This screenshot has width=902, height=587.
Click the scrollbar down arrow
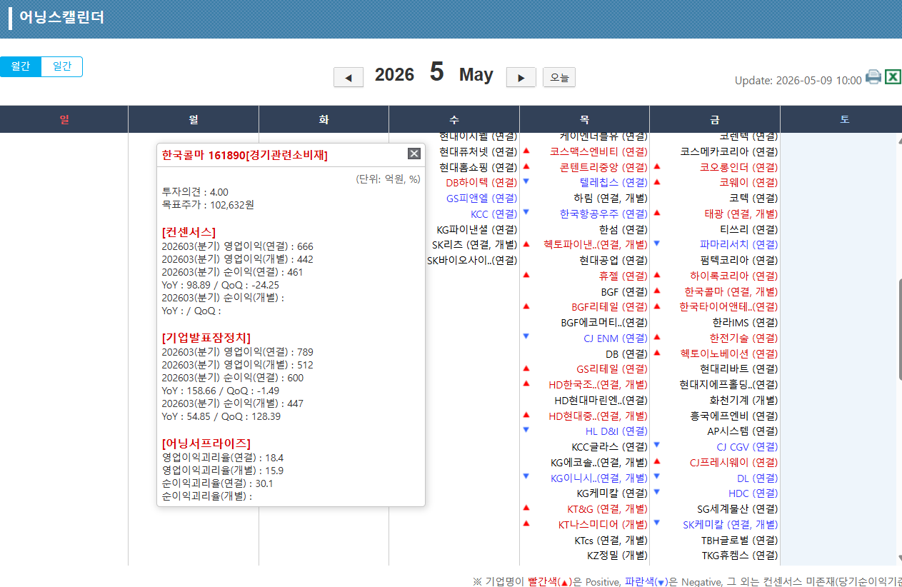coord(899,558)
